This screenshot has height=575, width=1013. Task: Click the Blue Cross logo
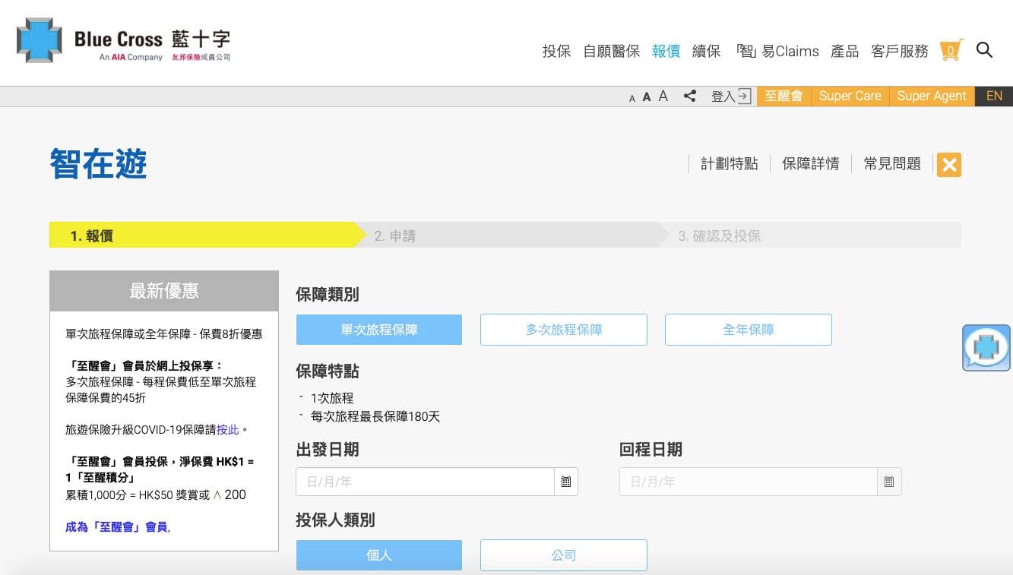coord(123,40)
